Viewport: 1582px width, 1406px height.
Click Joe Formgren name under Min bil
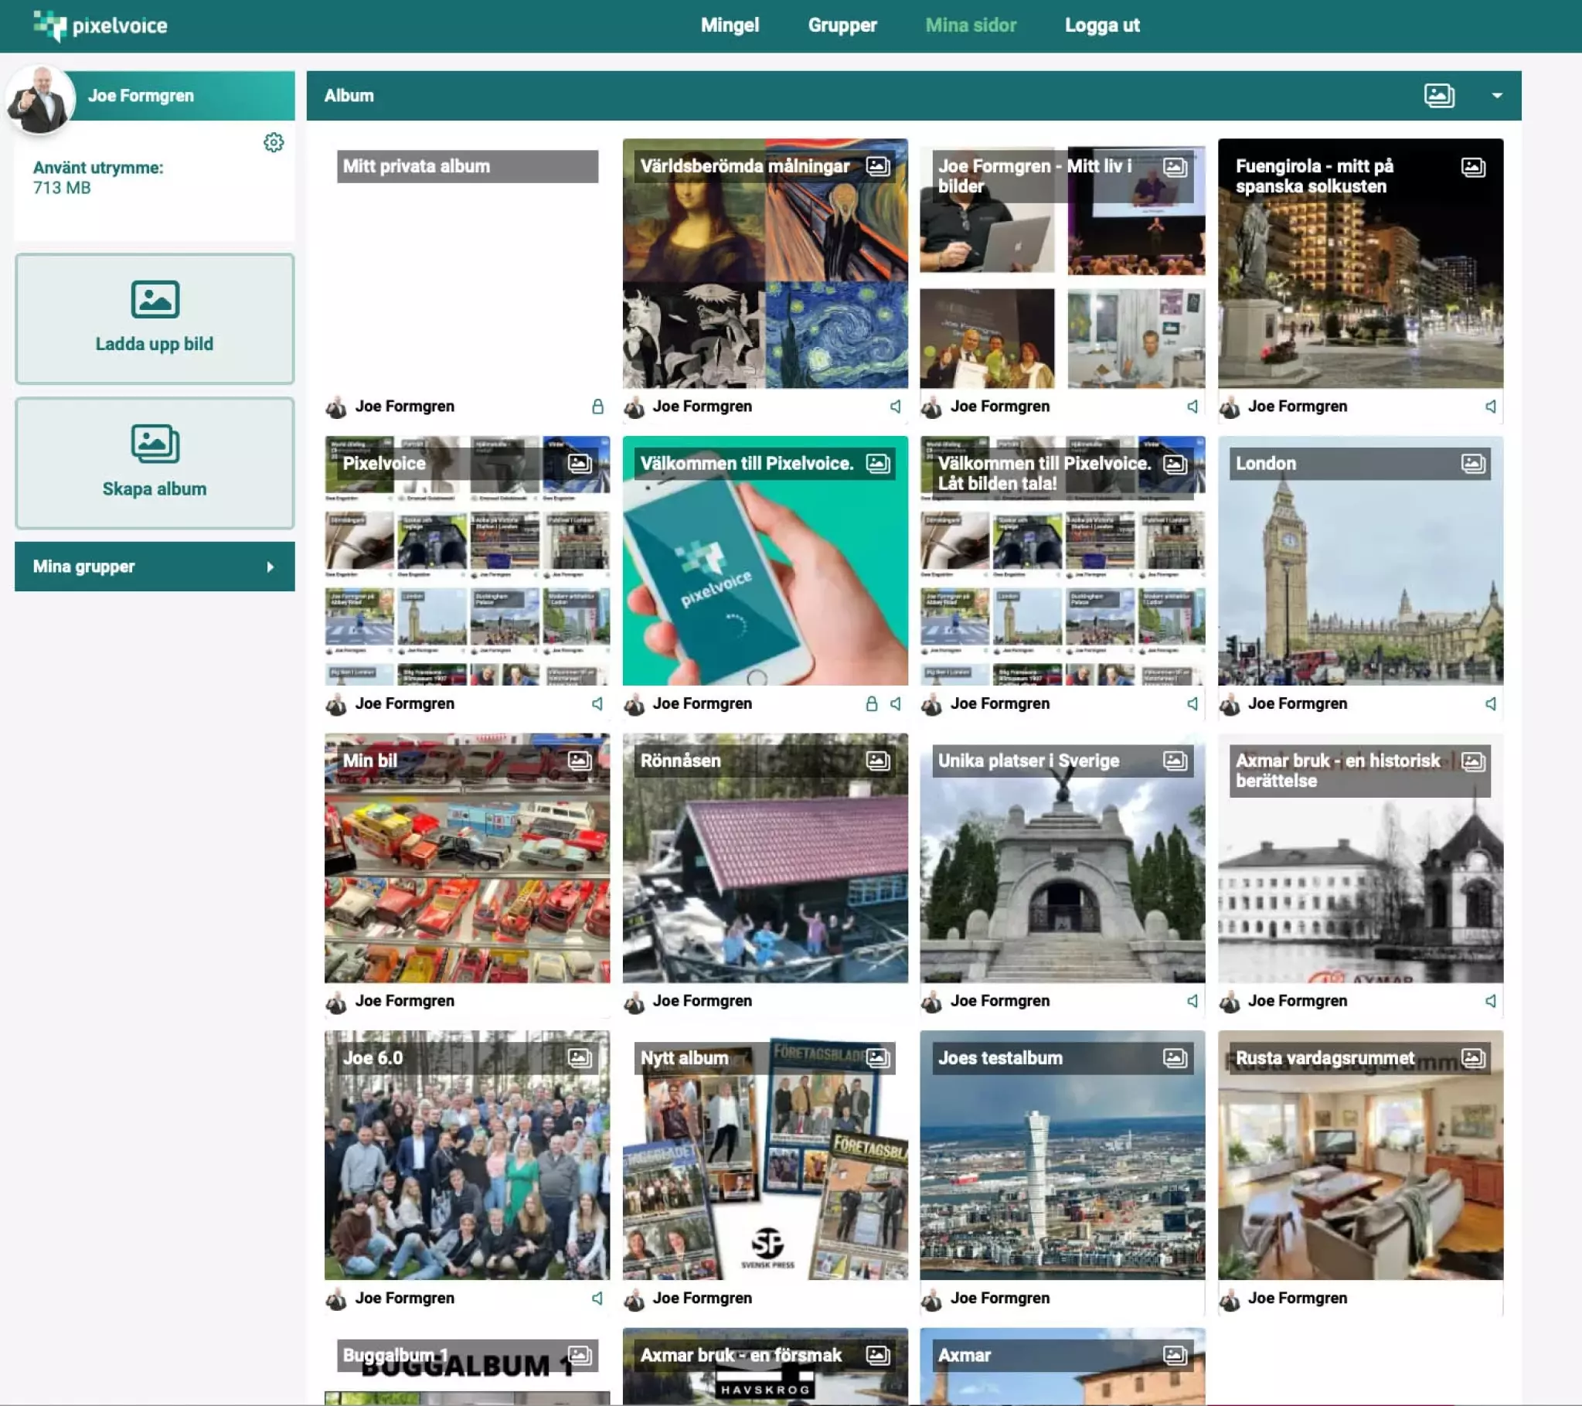coord(405,1001)
